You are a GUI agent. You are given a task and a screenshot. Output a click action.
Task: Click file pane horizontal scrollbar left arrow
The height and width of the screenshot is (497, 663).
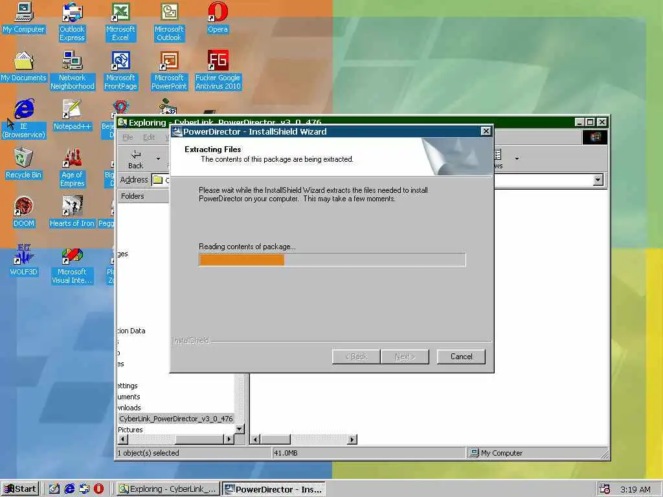[255, 439]
